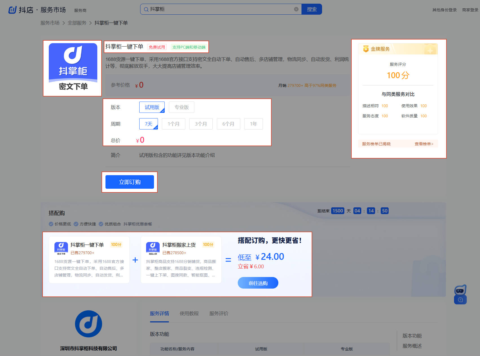Choose the 6个月 period option
Image resolution: width=480 pixels, height=356 pixels.
(228, 124)
